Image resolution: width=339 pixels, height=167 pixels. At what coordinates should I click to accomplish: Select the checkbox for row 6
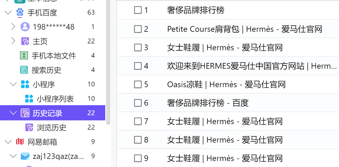click(x=138, y=103)
